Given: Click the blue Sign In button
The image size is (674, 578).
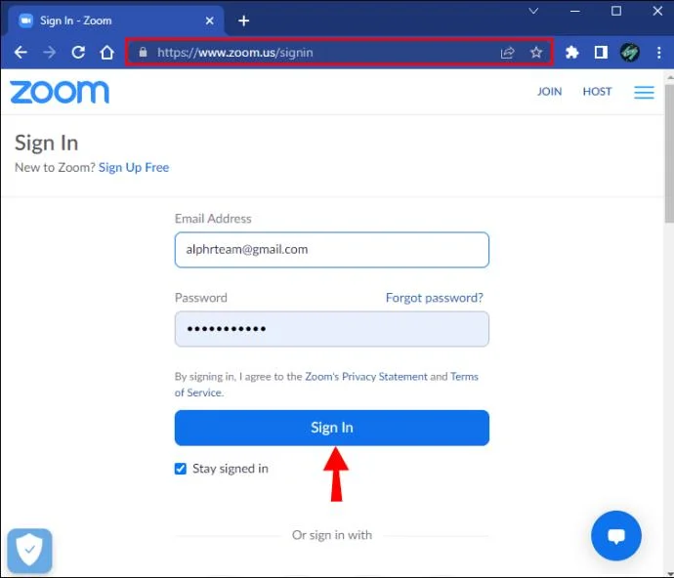Looking at the screenshot, I should [x=332, y=428].
